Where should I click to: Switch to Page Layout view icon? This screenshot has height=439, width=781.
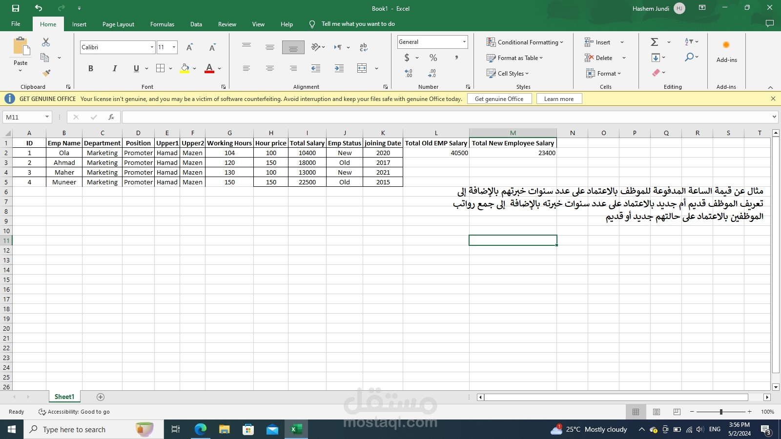[656, 412]
